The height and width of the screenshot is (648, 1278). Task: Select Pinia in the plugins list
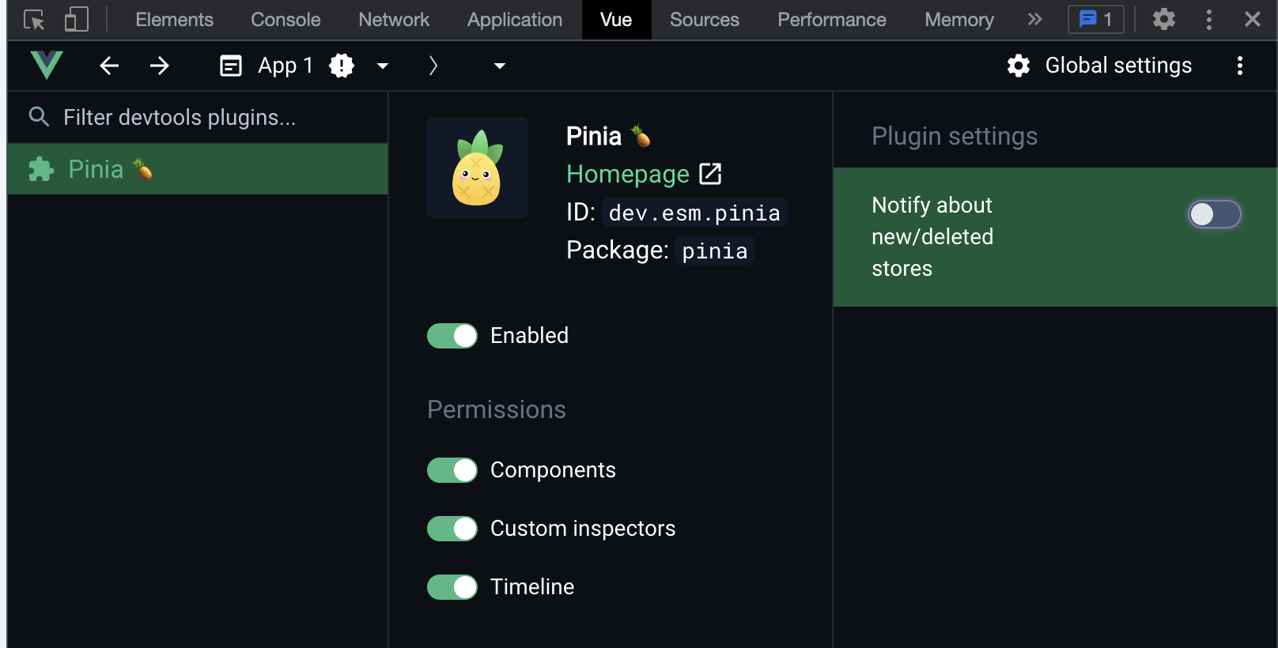pos(198,169)
